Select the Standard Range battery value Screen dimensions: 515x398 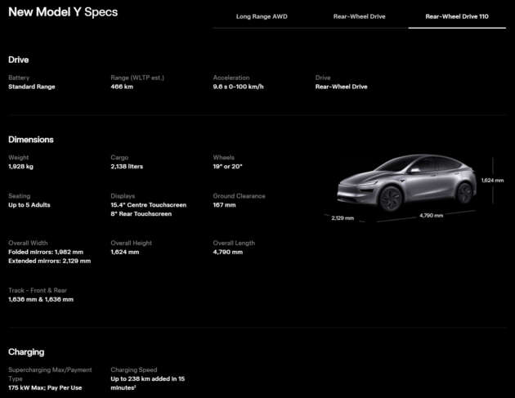pyautogui.click(x=32, y=87)
